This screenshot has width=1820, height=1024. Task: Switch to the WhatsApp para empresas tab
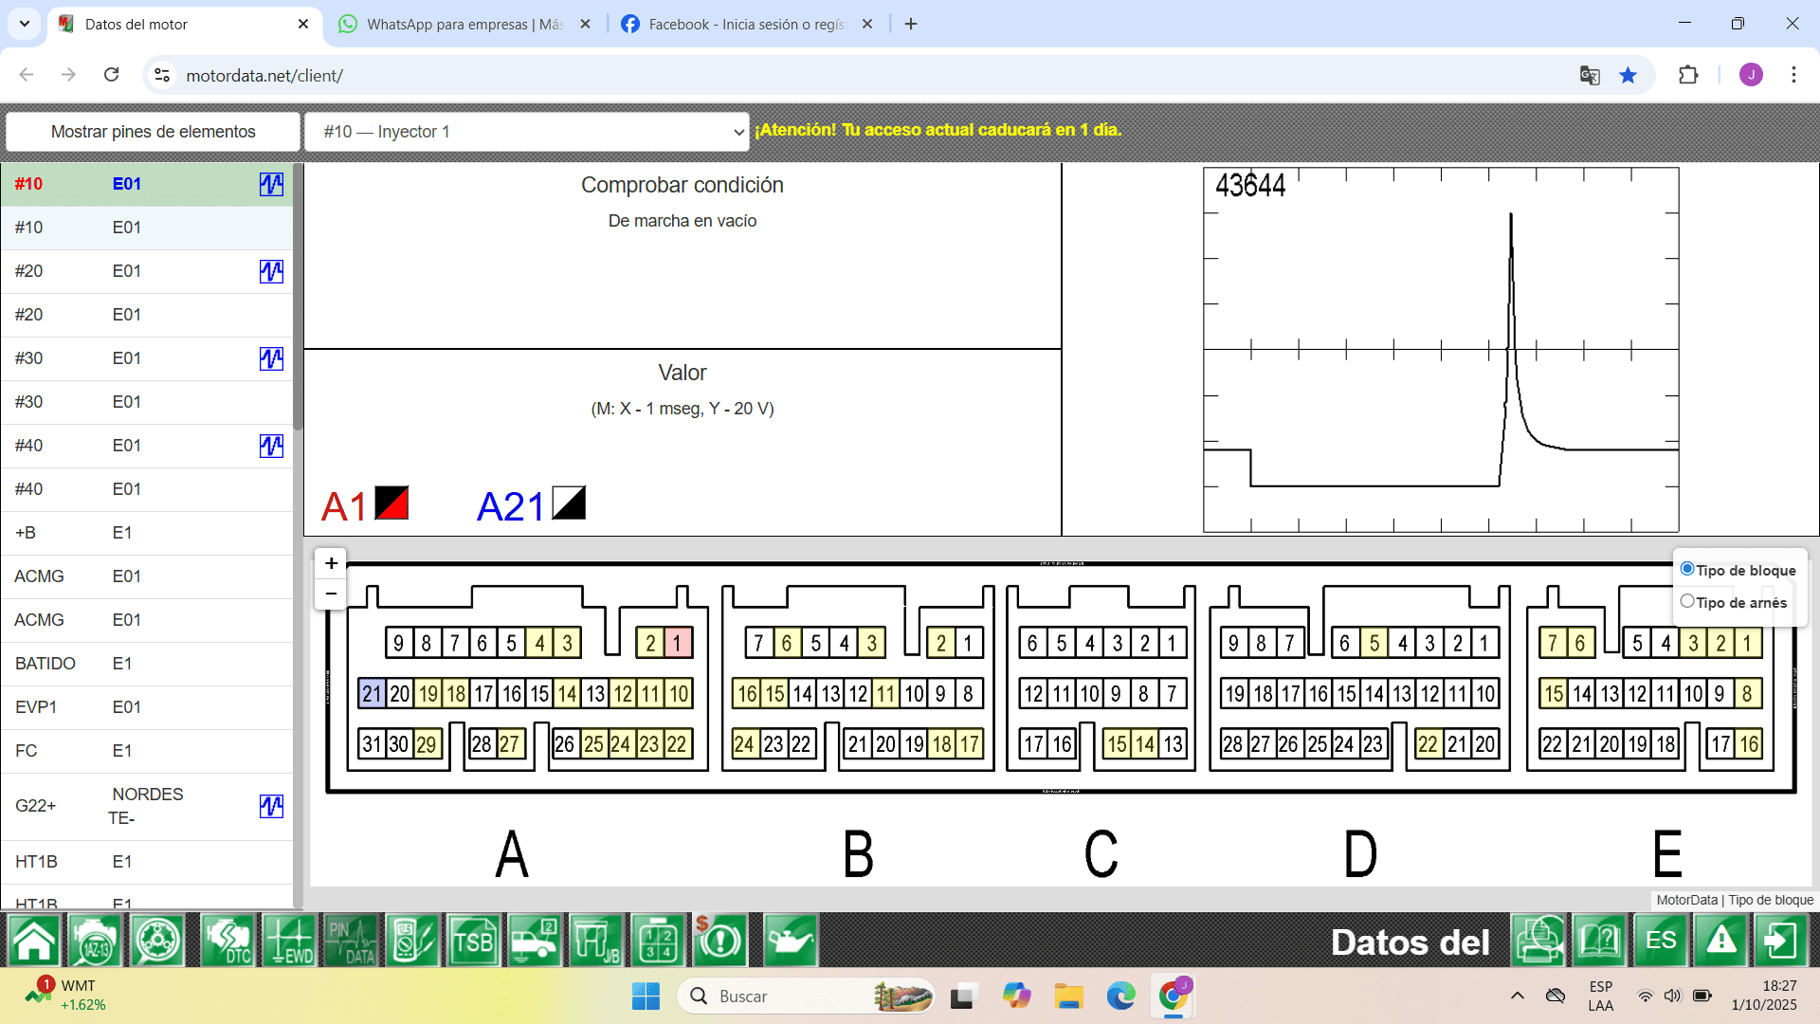[x=455, y=24]
